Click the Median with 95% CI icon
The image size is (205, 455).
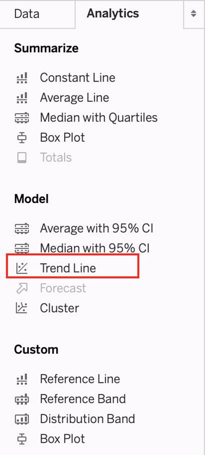pyautogui.click(x=22, y=248)
